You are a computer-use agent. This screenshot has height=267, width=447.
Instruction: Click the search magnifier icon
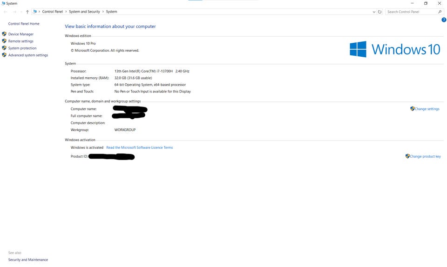pos(440,12)
